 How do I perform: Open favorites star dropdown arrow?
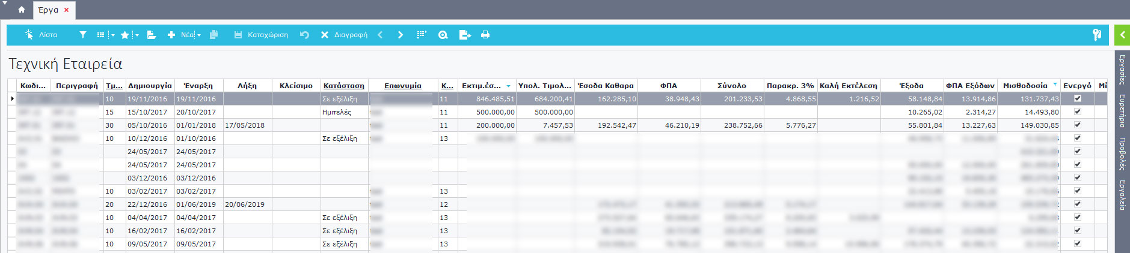pos(137,35)
